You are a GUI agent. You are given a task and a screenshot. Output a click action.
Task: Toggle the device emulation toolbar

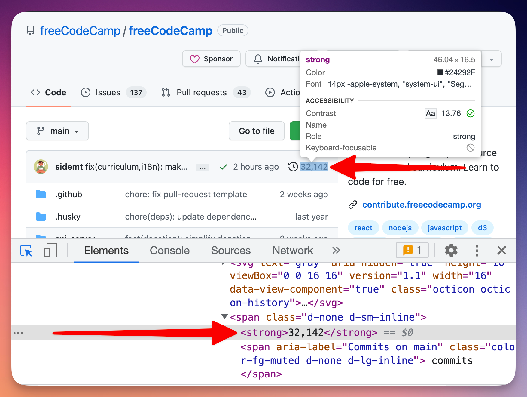50,250
